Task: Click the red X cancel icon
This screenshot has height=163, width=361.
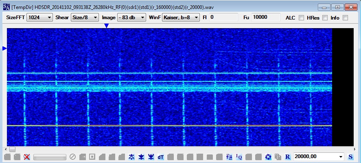Action: click(27, 157)
